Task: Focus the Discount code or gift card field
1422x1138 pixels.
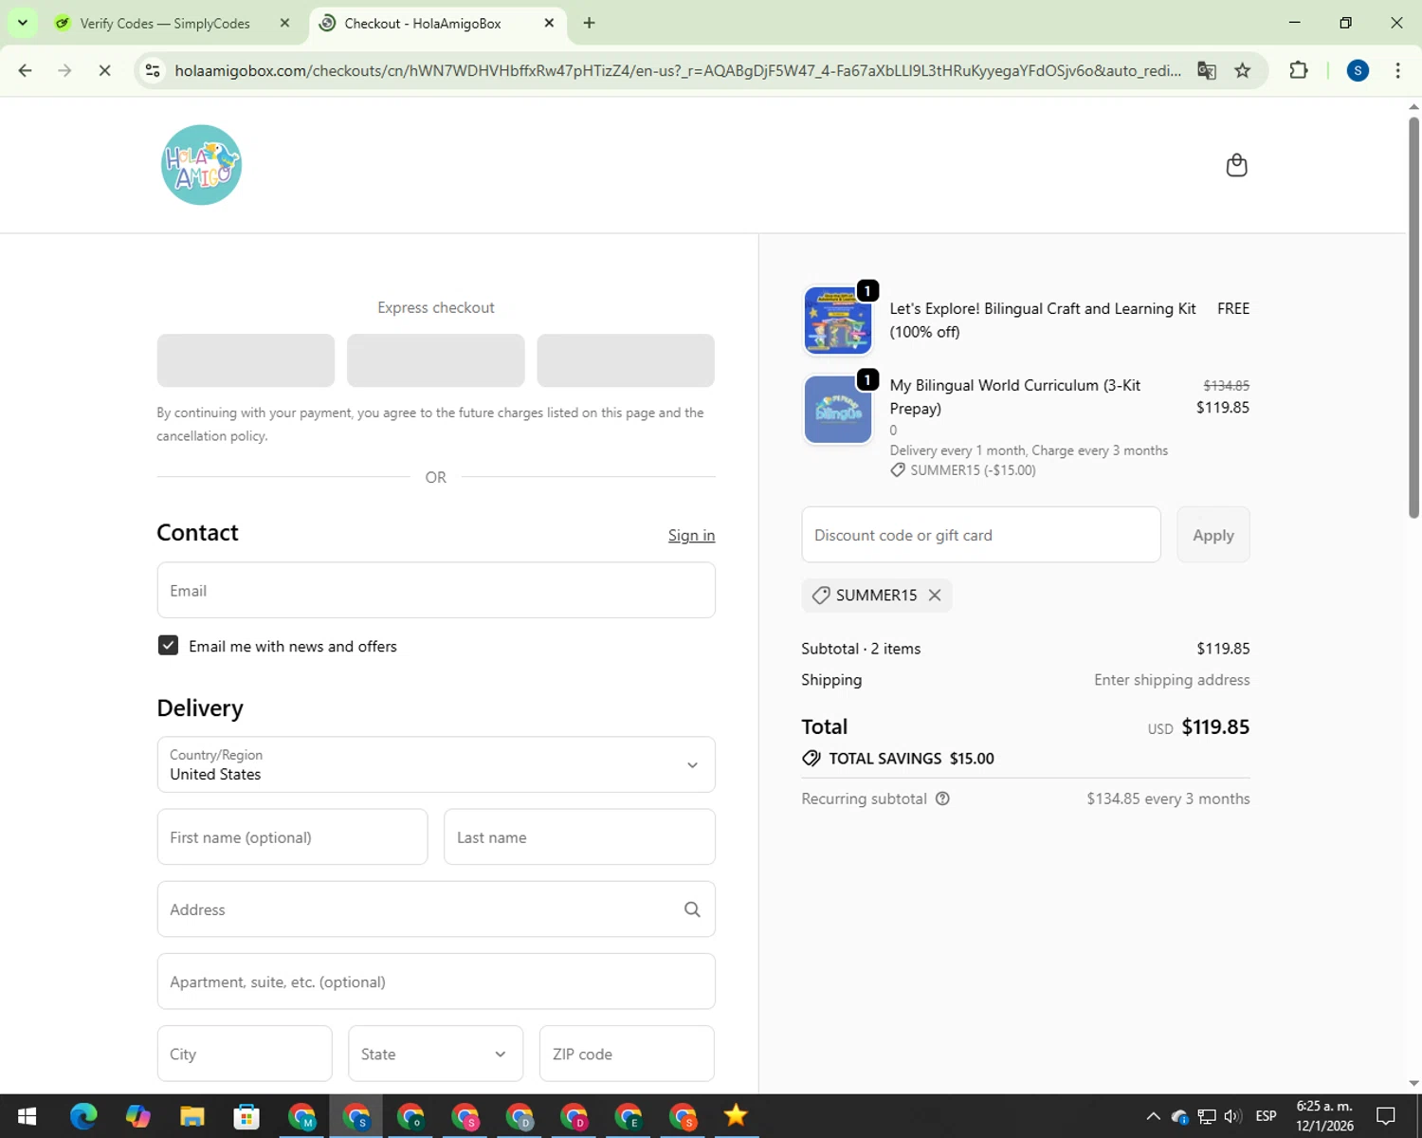Action: coord(981,535)
